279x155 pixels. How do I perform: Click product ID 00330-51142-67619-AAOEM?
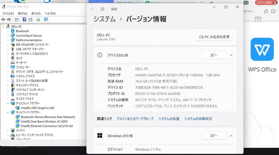tap(158, 94)
